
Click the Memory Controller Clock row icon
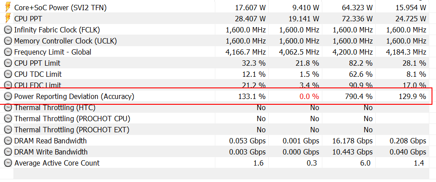pos(8,41)
